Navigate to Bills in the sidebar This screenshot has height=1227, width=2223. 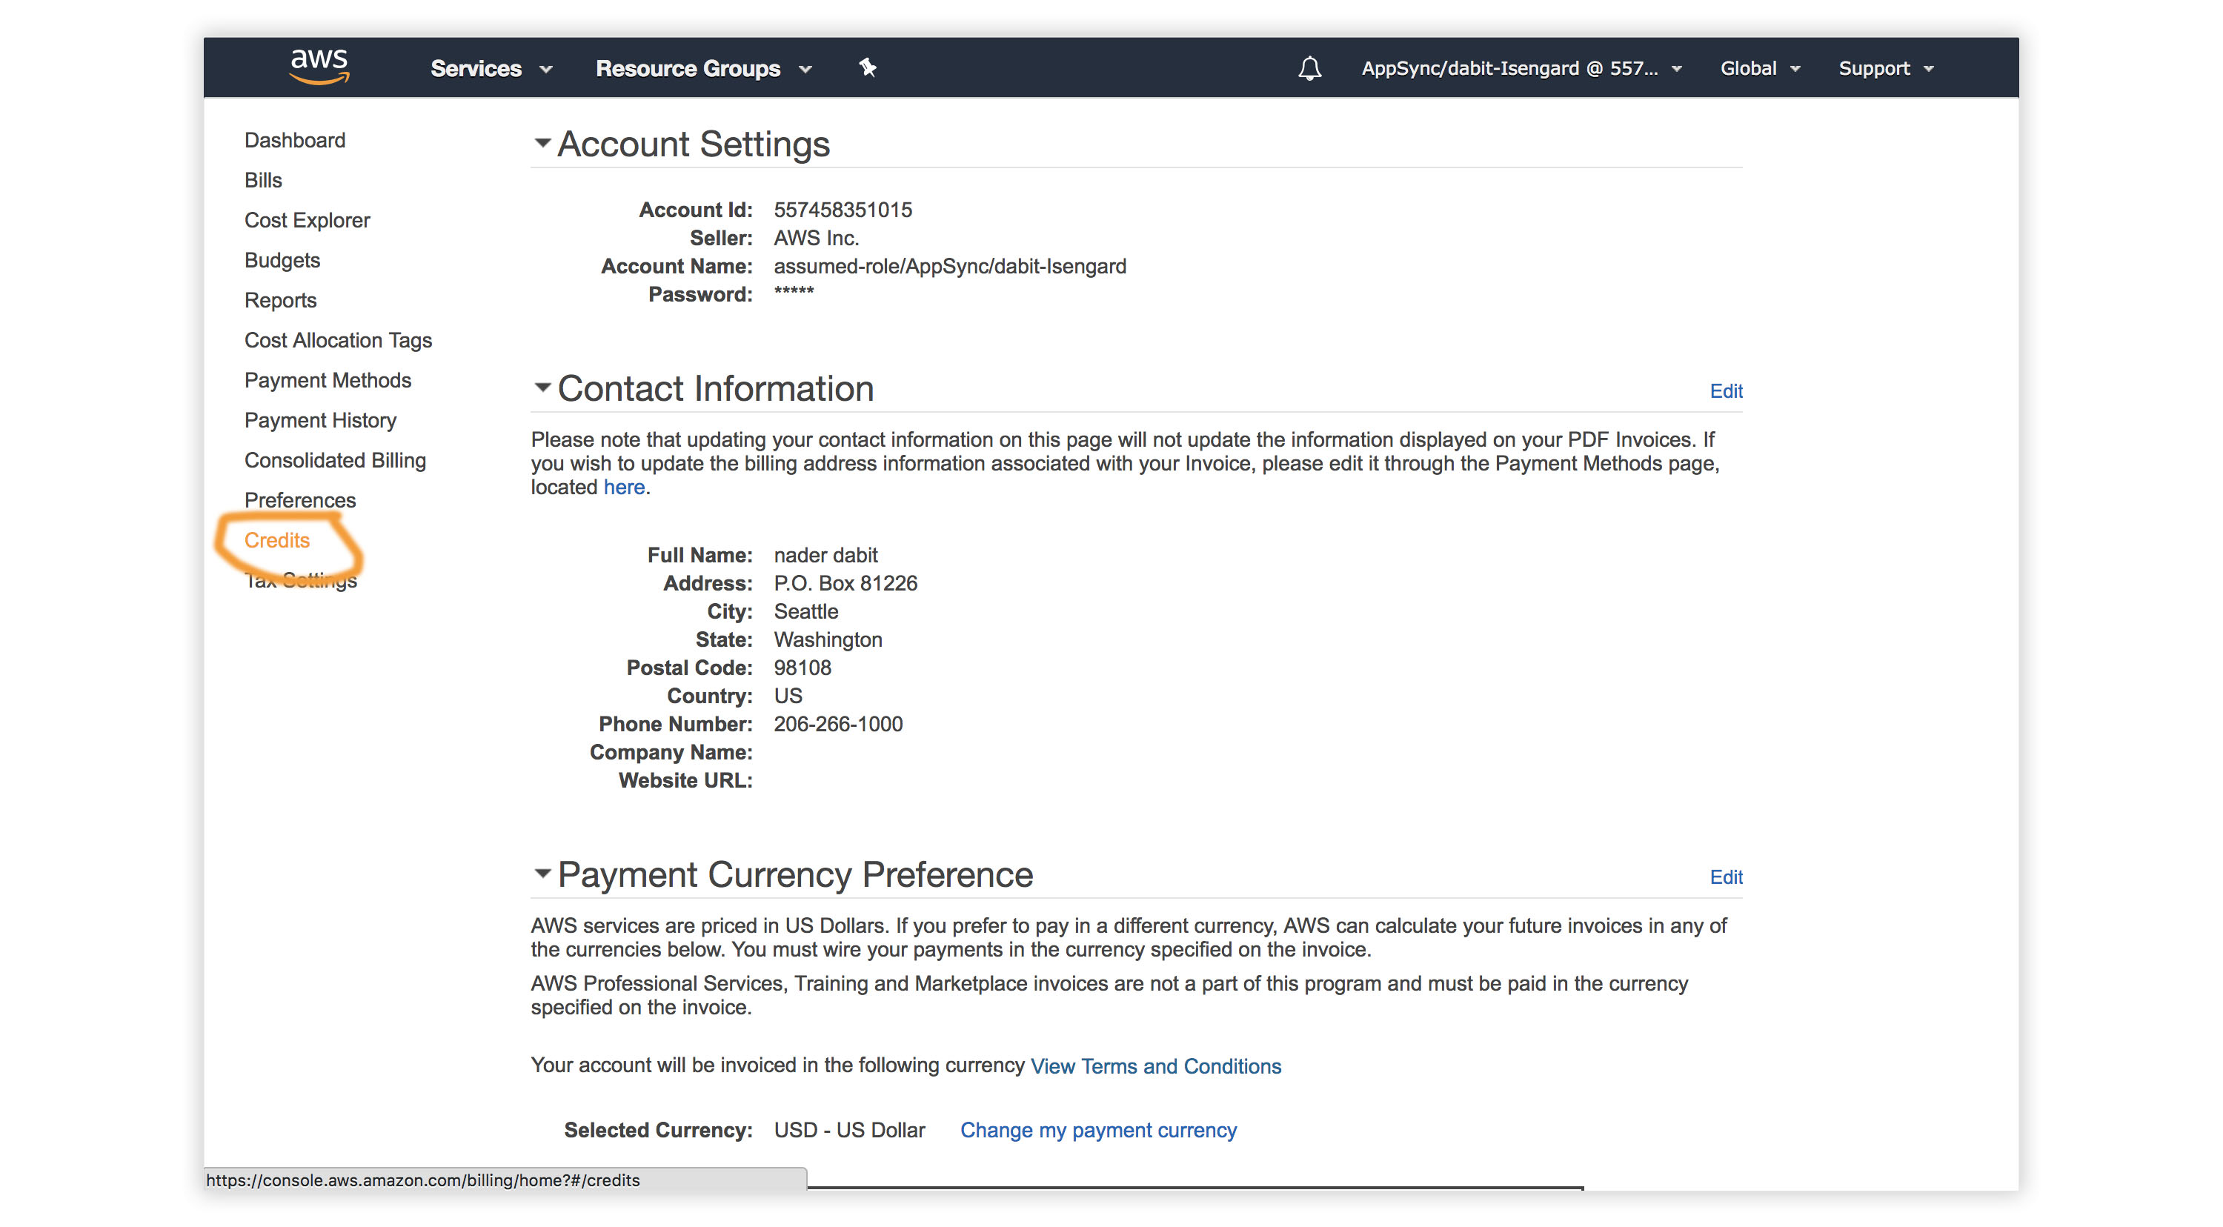[262, 180]
